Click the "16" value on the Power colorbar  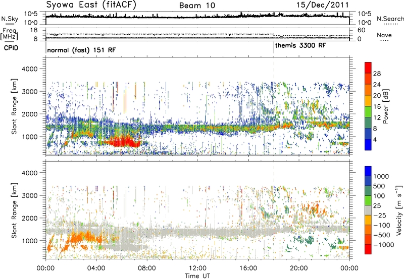[x=377, y=107]
